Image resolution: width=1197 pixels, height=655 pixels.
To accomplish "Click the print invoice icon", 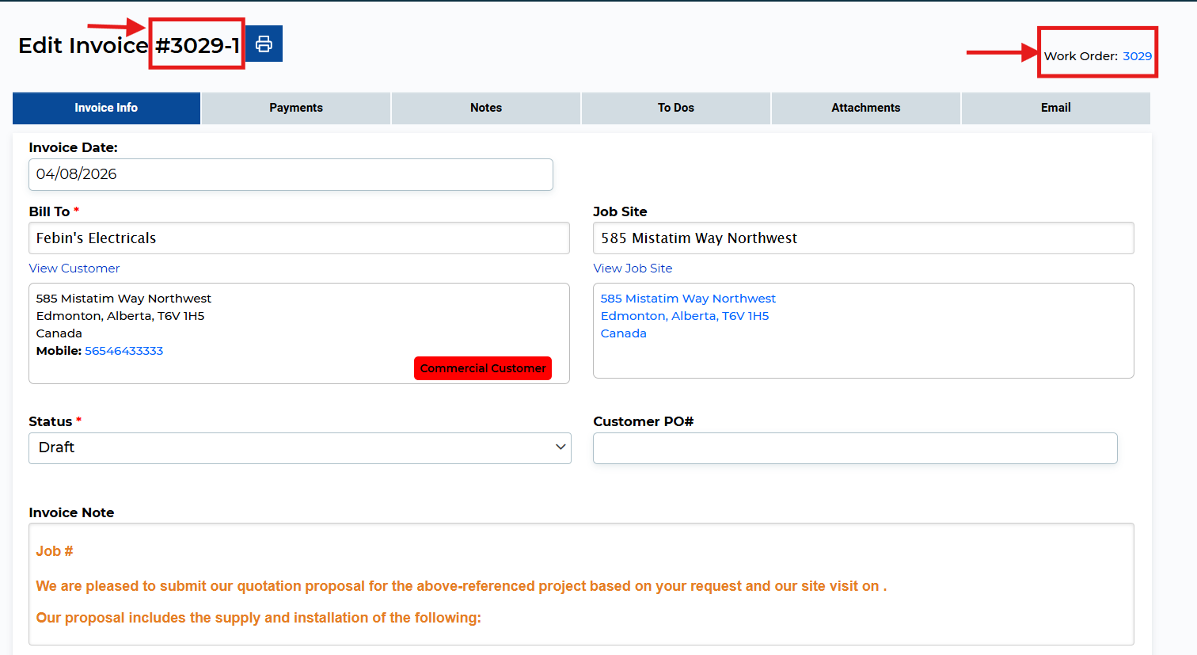I will (x=264, y=44).
